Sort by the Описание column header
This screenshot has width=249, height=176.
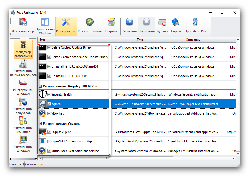[193, 40]
